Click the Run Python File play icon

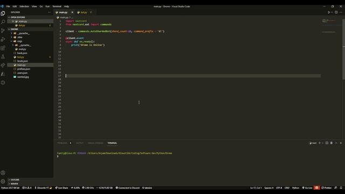[329, 12]
